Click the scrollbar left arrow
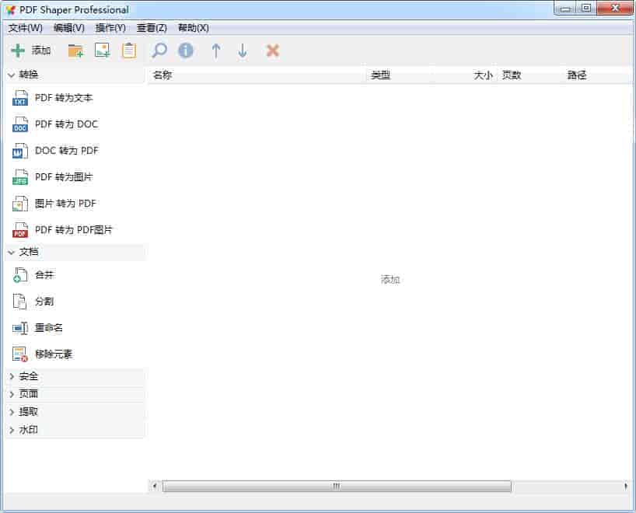Image resolution: width=636 pixels, height=513 pixels. click(155, 486)
